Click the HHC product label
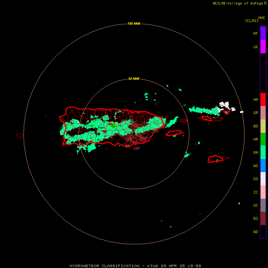Screen dimensions: 268x268 click(x=262, y=18)
